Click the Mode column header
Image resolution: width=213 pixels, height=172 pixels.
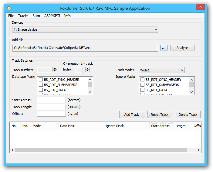[45, 126]
